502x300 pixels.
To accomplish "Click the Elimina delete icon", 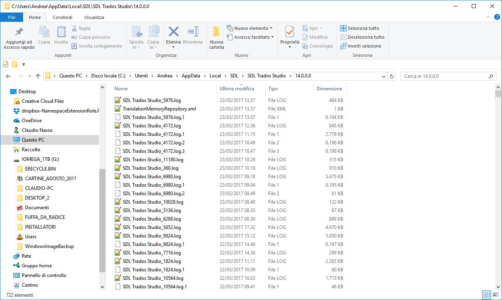I will point(174,32).
